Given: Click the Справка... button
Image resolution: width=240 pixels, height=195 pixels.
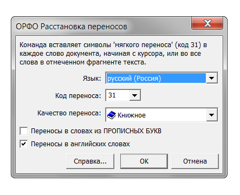Looking at the screenshot, I should tap(90, 161).
